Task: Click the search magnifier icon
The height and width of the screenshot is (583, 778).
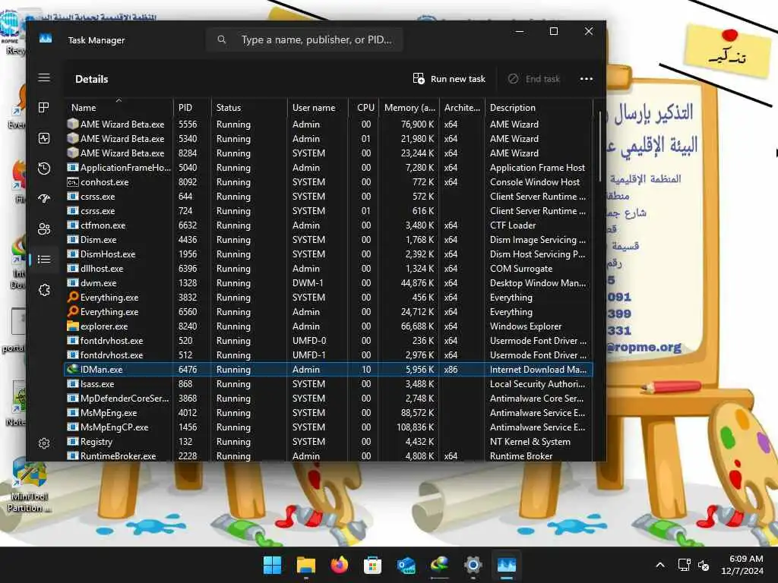Action: point(222,39)
